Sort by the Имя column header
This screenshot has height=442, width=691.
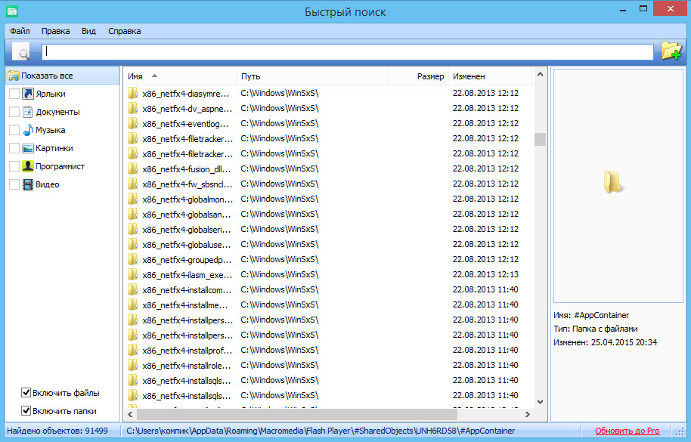(180, 76)
